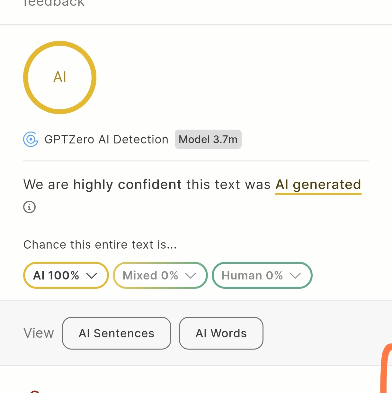Viewport: 392px width, 393px height.
Task: Click the chevron arrow in the Mixed 0% pill
Action: 191,276
